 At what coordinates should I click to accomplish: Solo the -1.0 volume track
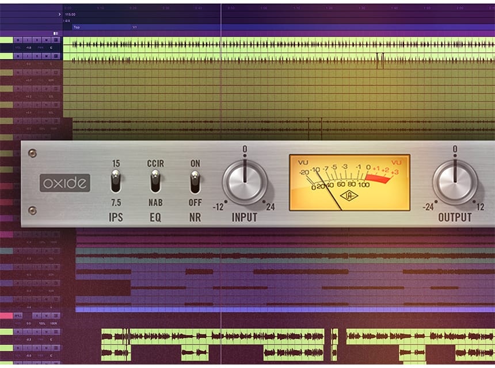click(37, 40)
